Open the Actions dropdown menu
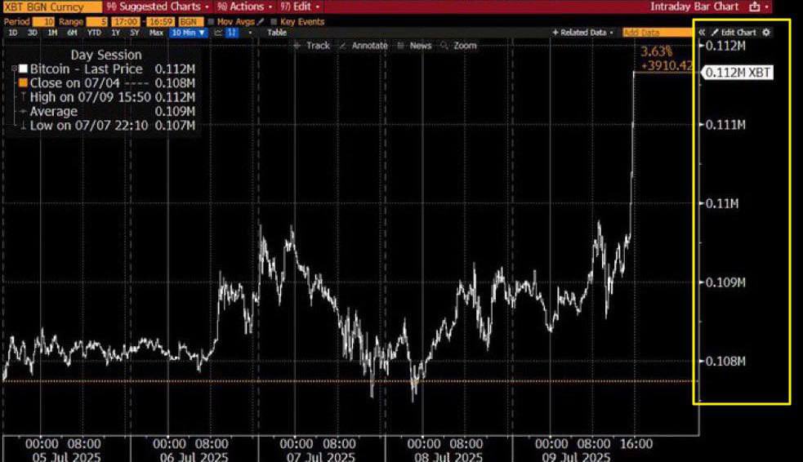Image resolution: width=803 pixels, height=462 pixels. click(x=243, y=7)
